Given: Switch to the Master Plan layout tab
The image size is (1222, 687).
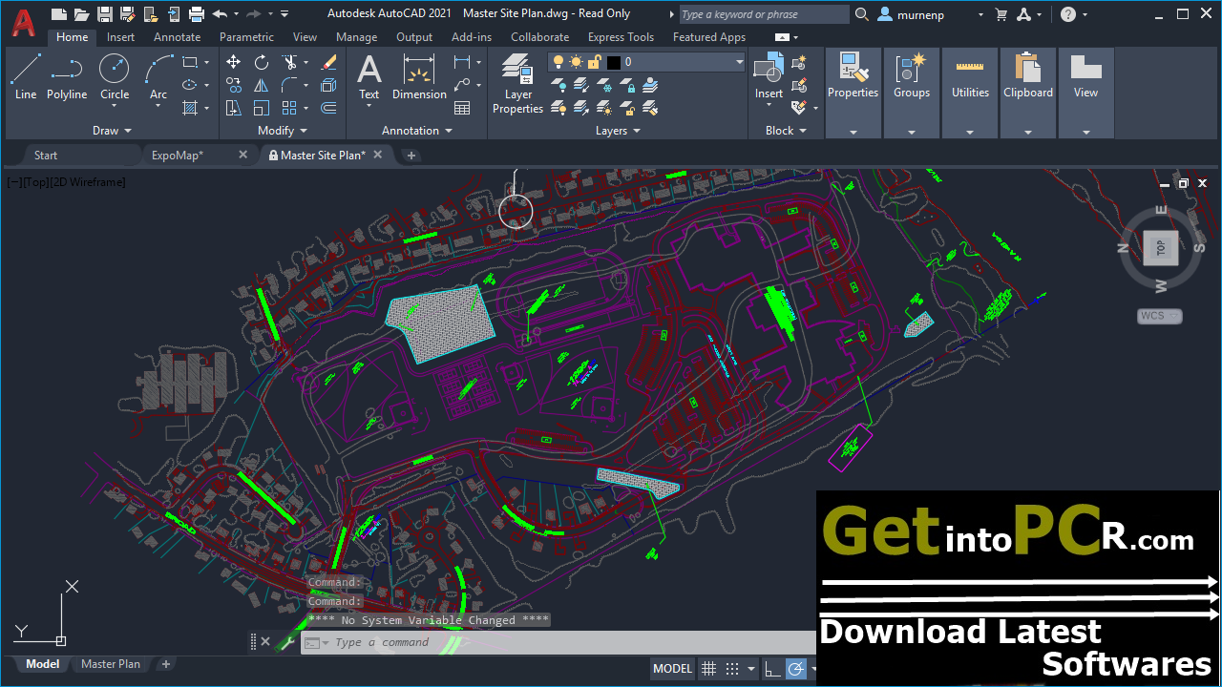Looking at the screenshot, I should click(111, 664).
